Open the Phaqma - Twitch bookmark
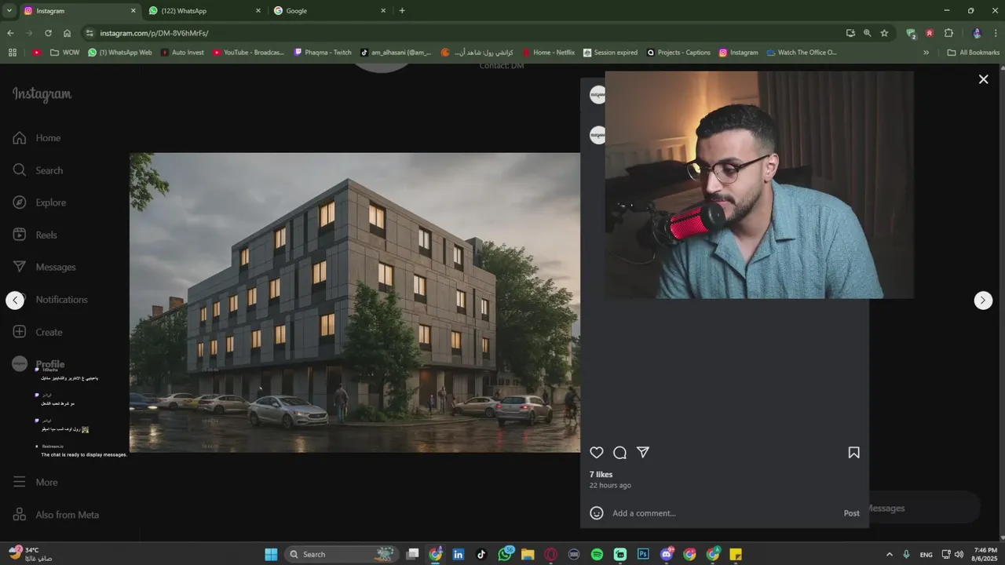 pos(323,53)
